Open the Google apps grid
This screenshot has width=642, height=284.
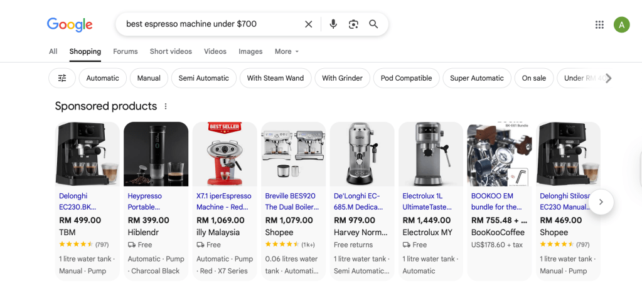point(599,24)
